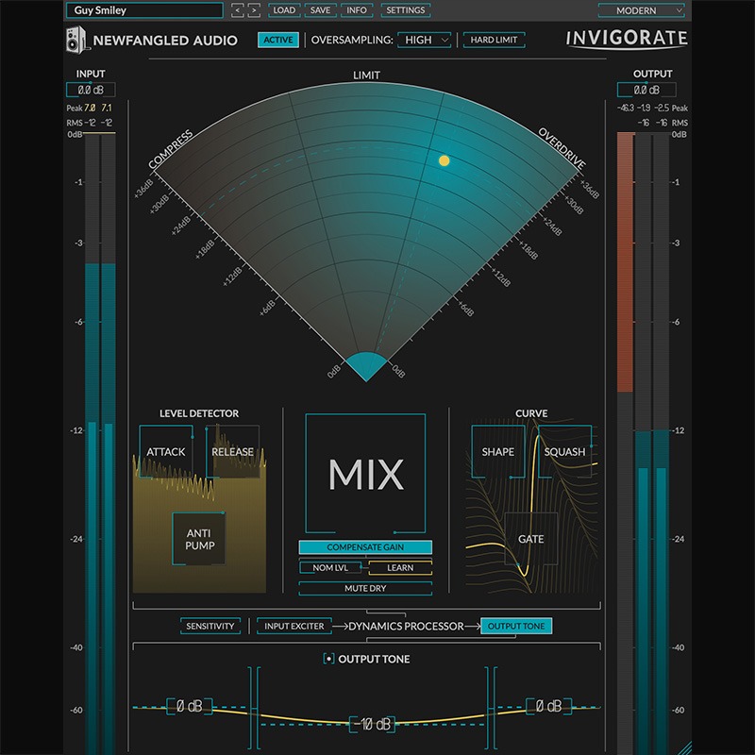Click the large MIX control
Viewport: 755px width, 755px height.
[365, 474]
